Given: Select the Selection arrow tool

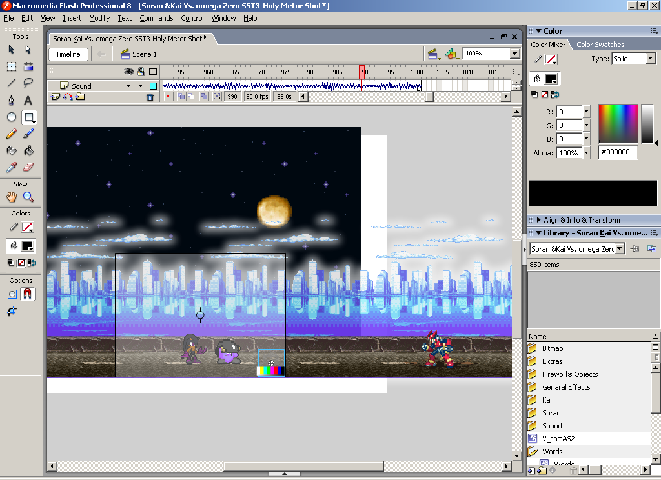Looking at the screenshot, I should point(12,50).
